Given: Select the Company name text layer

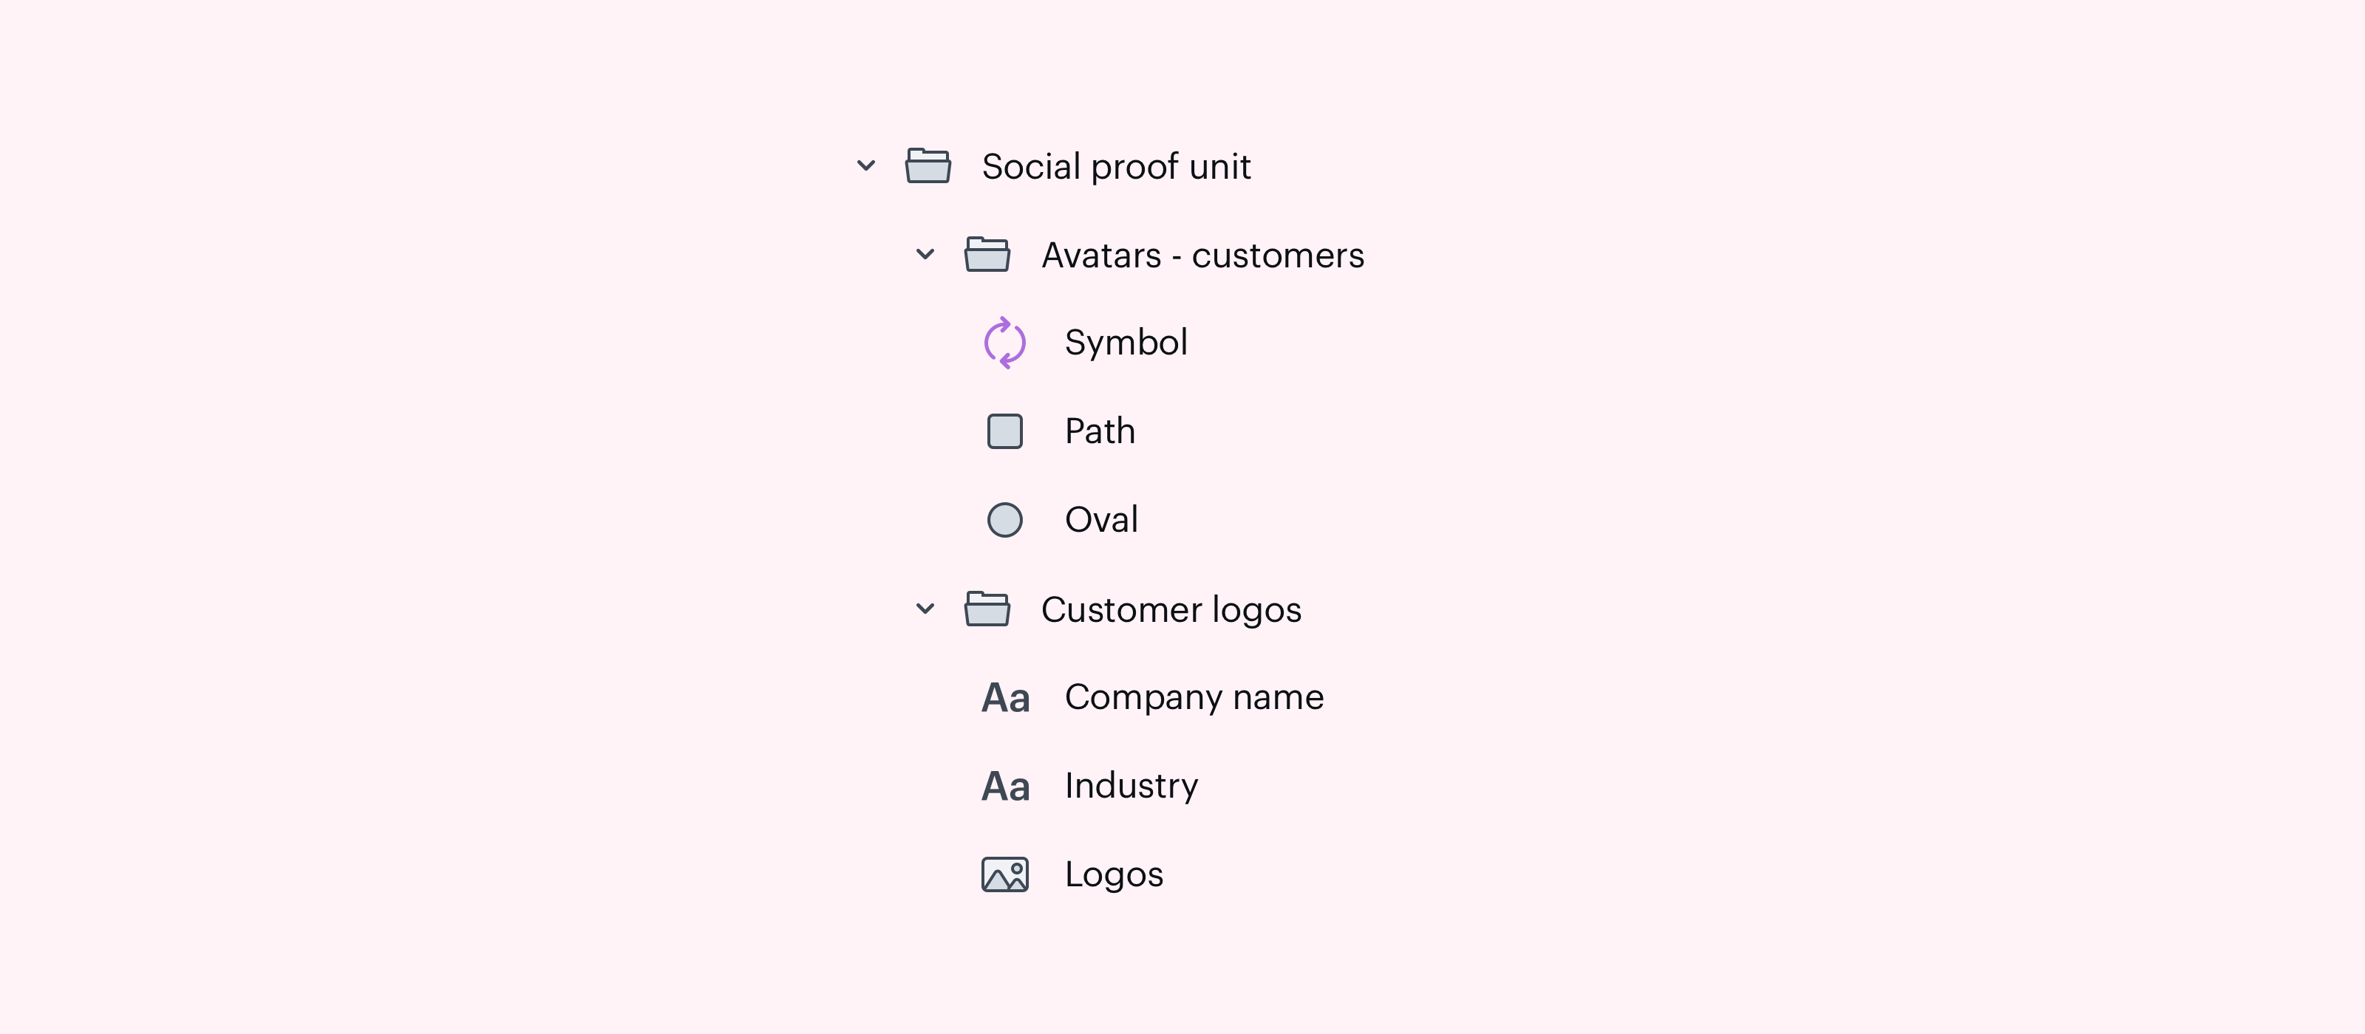Looking at the screenshot, I should coord(1194,697).
